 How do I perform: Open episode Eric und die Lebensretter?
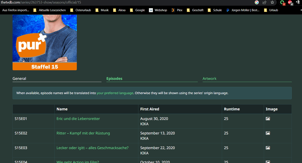(x=78, y=118)
